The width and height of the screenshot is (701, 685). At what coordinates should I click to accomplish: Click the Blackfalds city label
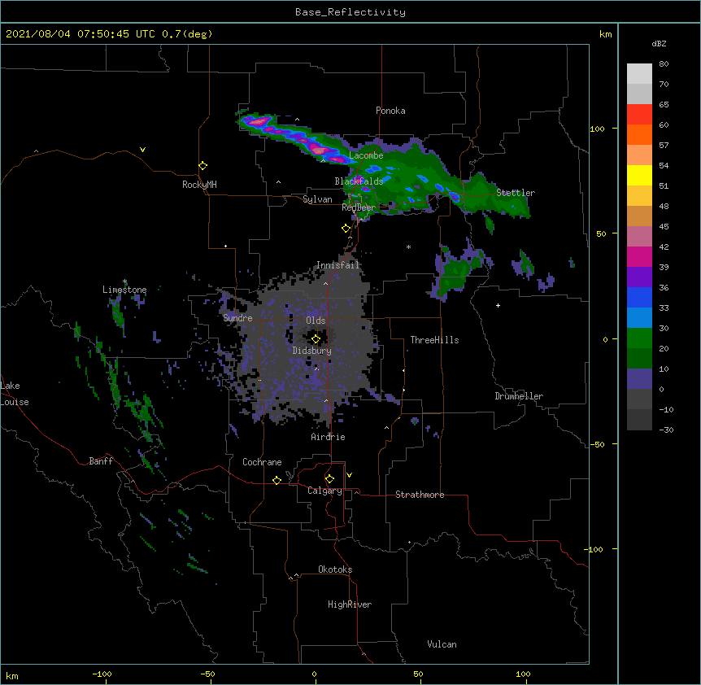[359, 181]
